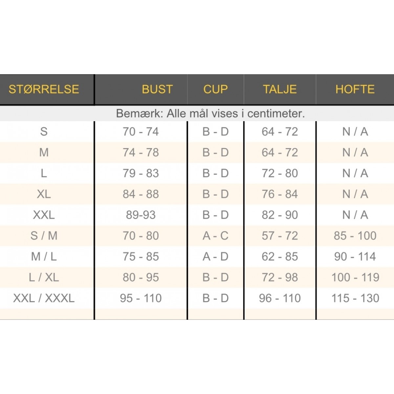Click bust value 70 - 74
The width and height of the screenshot is (394, 394).
pos(141,132)
